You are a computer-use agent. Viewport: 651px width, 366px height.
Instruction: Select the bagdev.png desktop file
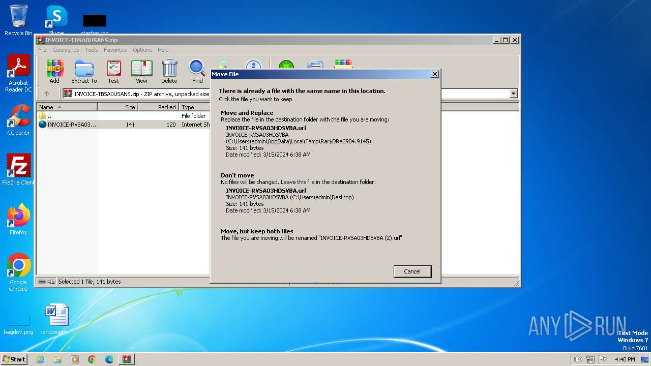click(18, 323)
